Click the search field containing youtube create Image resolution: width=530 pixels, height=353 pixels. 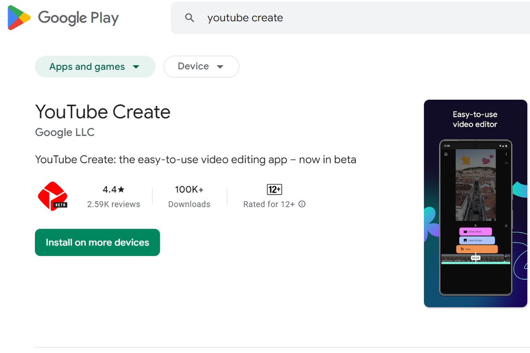[x=351, y=18]
